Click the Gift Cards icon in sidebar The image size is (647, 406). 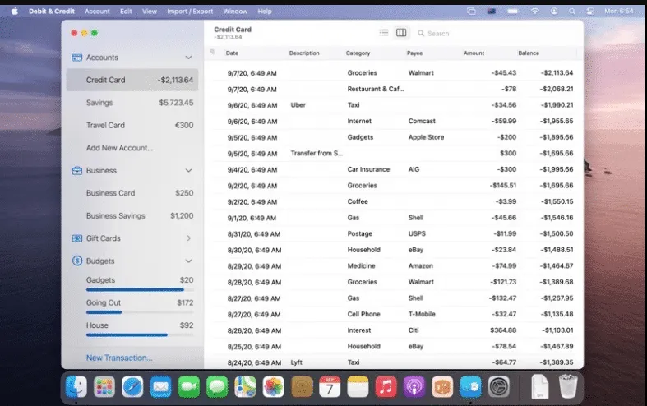point(76,238)
